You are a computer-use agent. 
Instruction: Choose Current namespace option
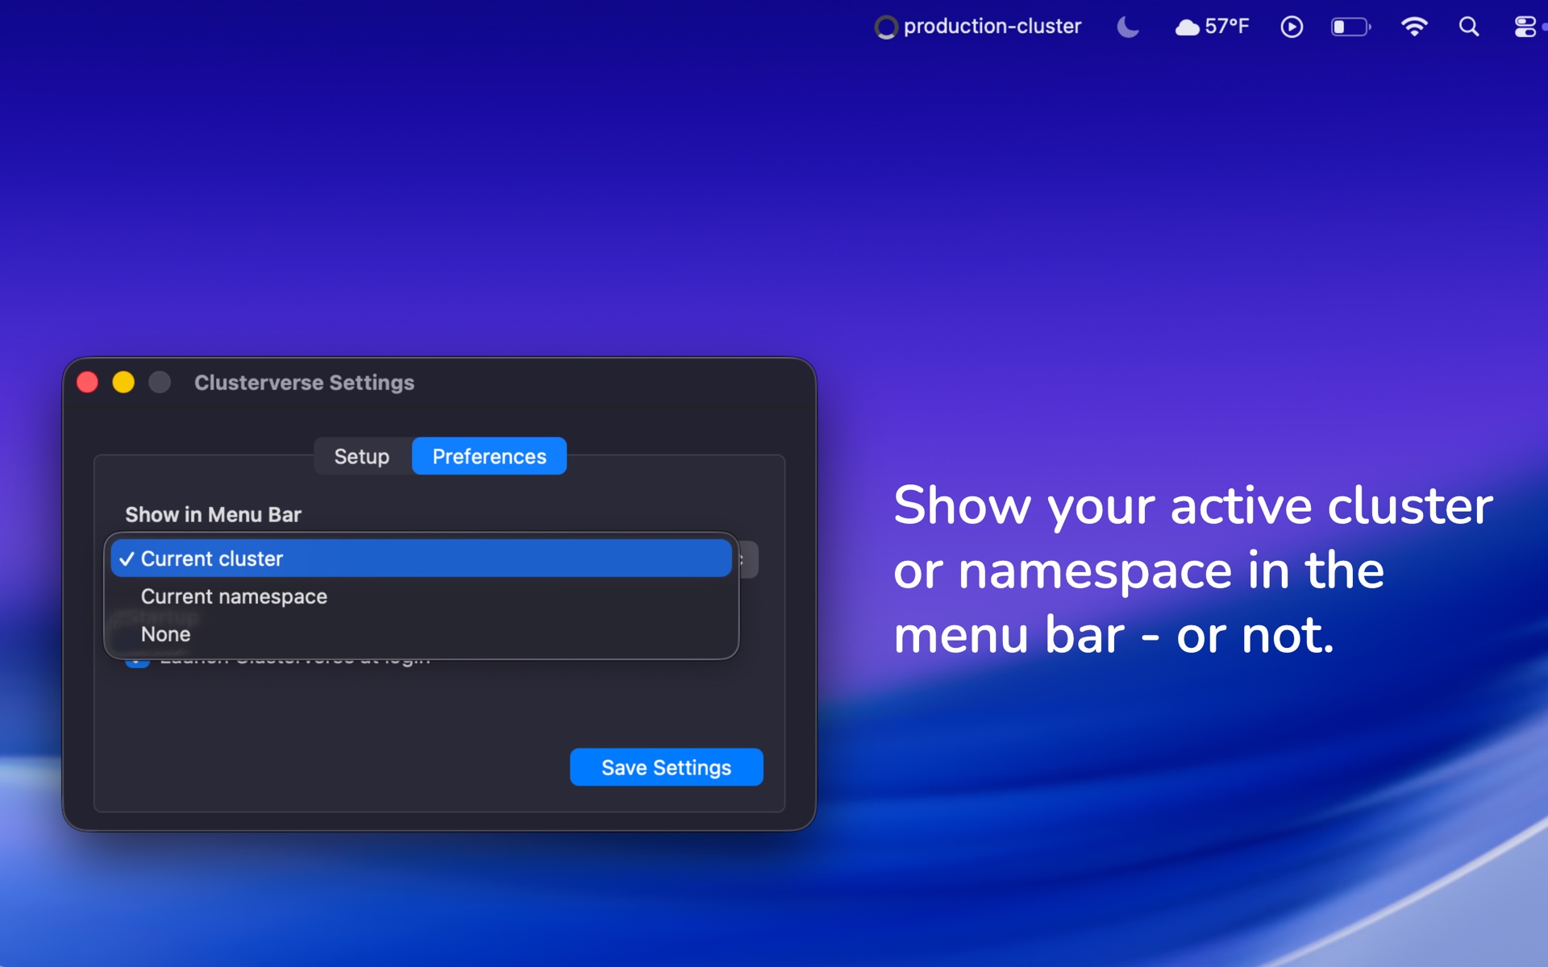421,596
